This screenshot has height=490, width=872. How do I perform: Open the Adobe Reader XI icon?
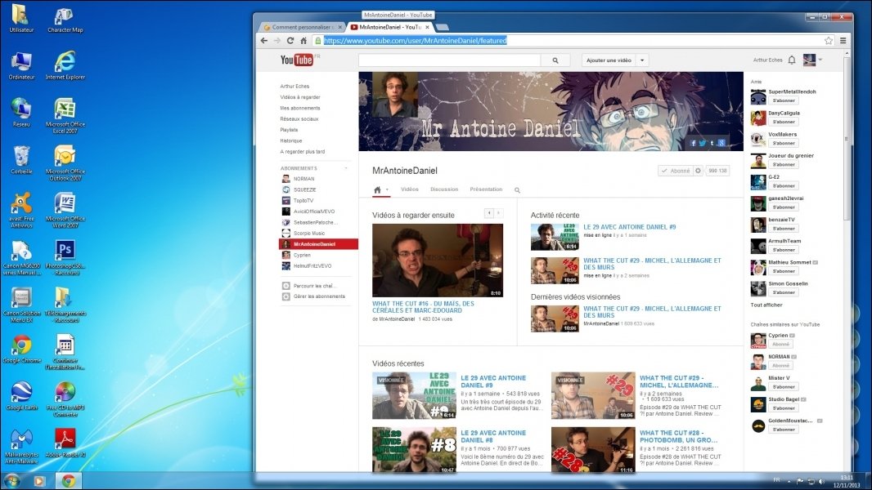coord(65,443)
